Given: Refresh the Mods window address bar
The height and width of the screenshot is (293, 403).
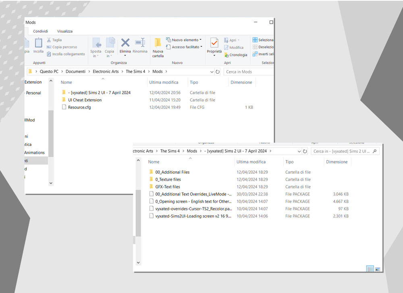Looking at the screenshot, I should click(218, 72).
